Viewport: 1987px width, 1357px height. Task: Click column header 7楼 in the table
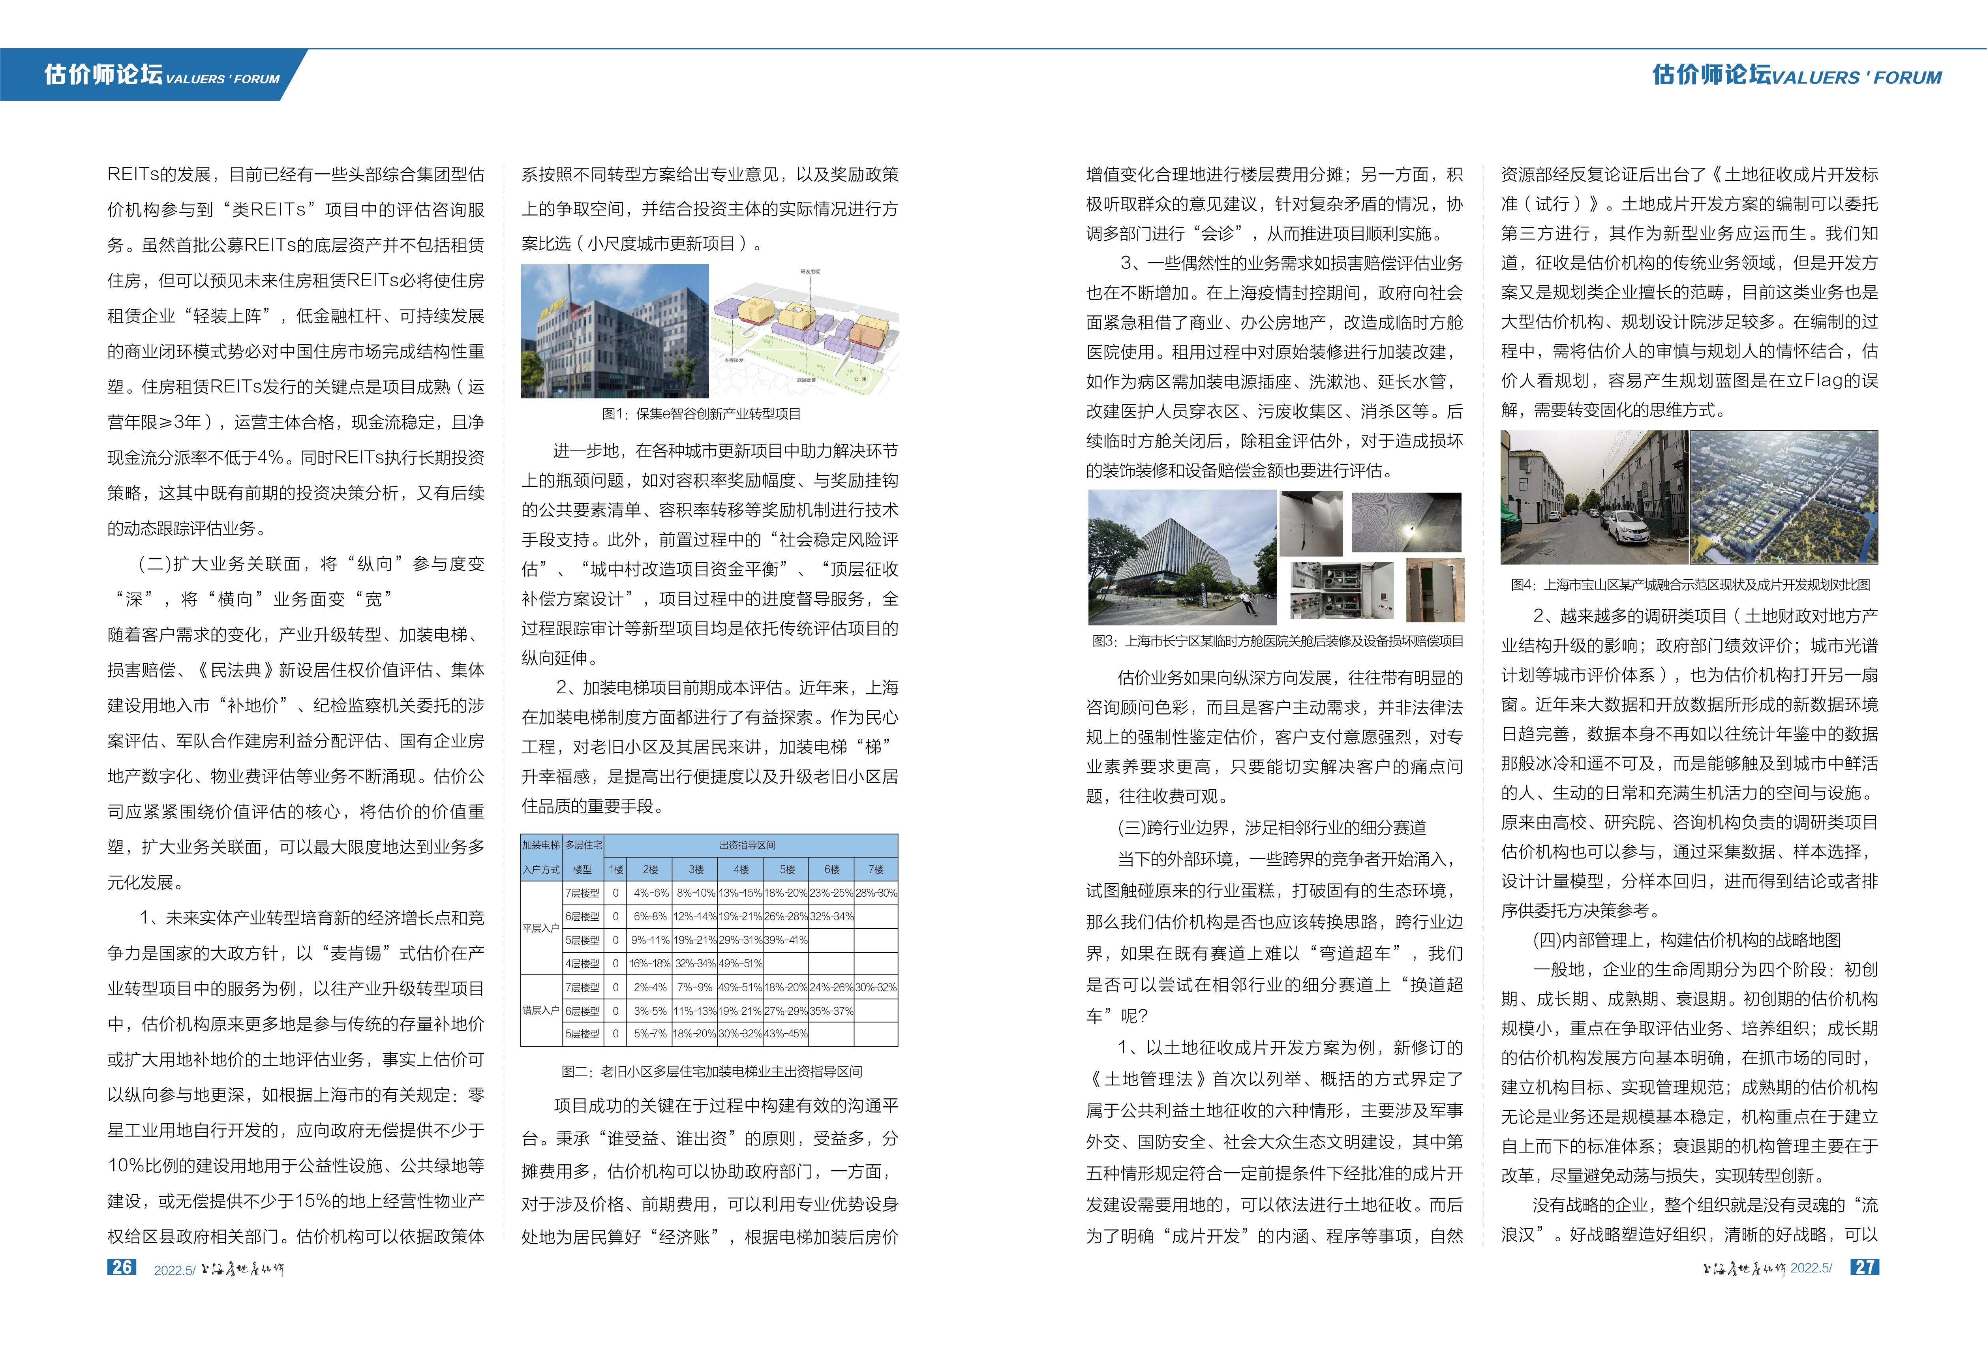876,870
